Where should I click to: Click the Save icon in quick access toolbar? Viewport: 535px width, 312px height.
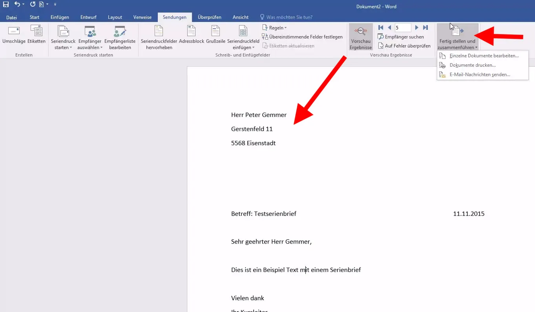pyautogui.click(x=6, y=4)
